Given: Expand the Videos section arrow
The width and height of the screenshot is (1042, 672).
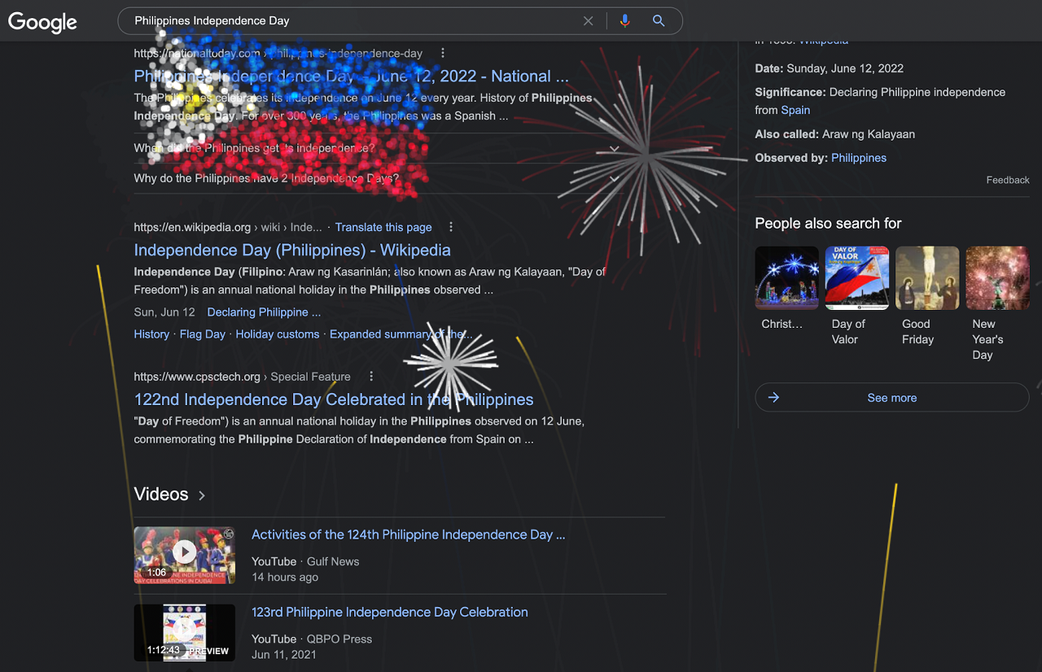Looking at the screenshot, I should coord(202,495).
